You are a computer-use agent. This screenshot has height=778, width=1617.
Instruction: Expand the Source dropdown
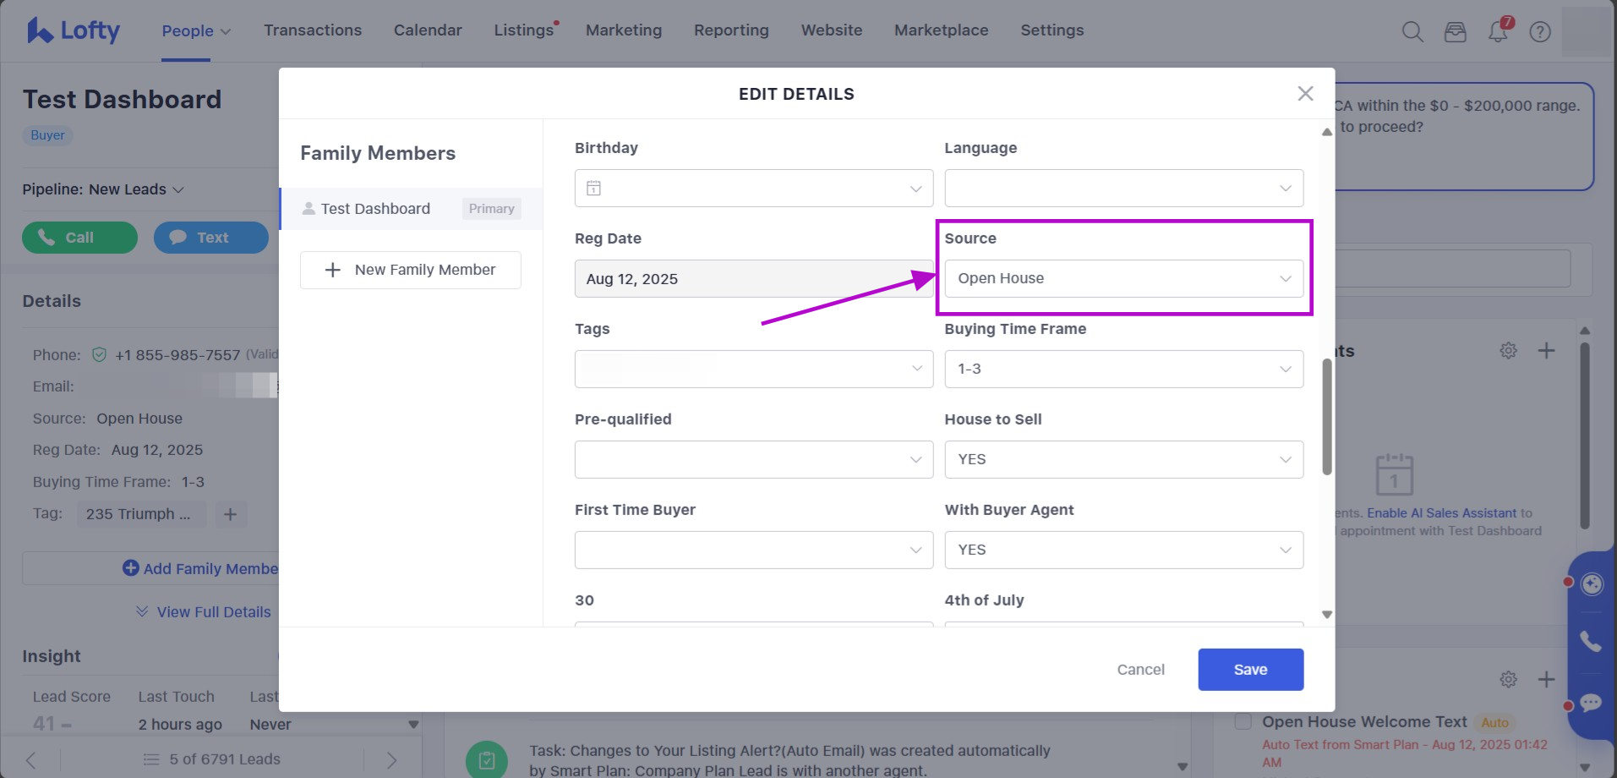tap(1123, 278)
